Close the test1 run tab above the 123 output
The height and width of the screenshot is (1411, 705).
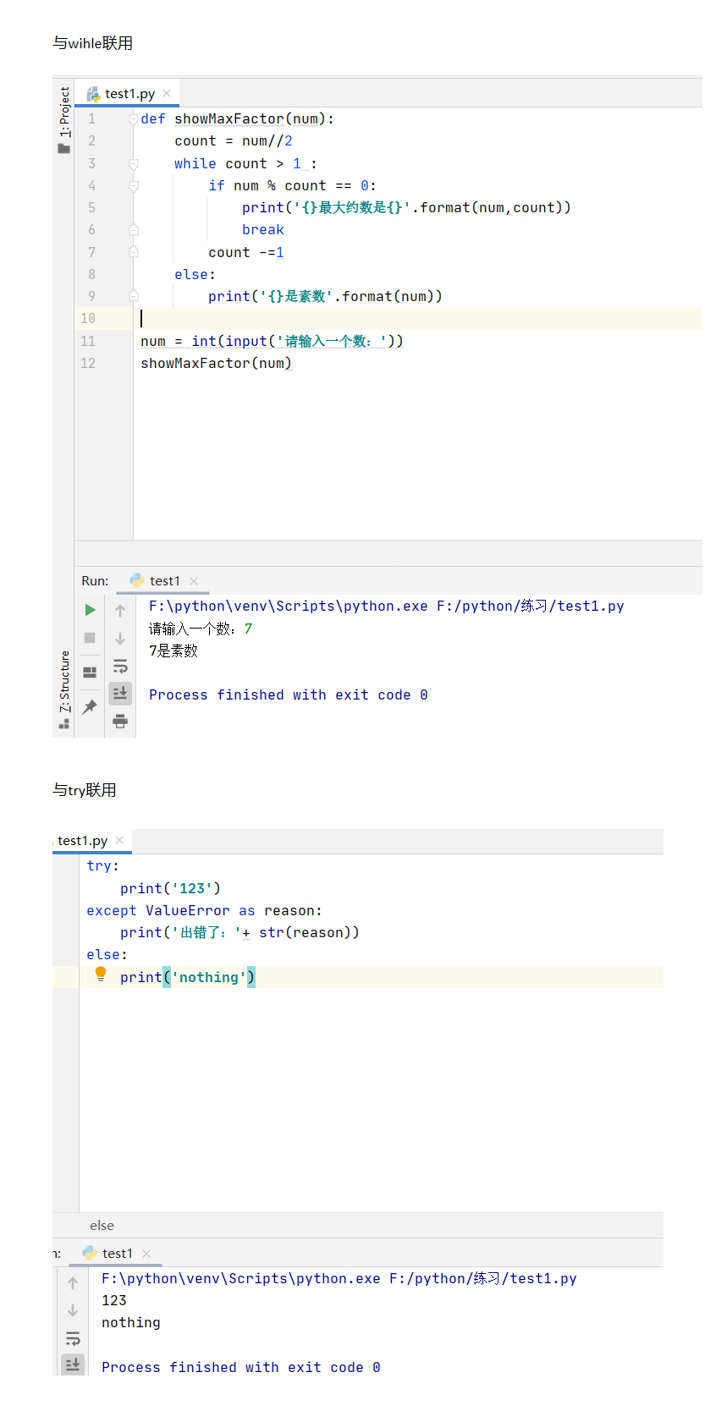coord(146,1254)
